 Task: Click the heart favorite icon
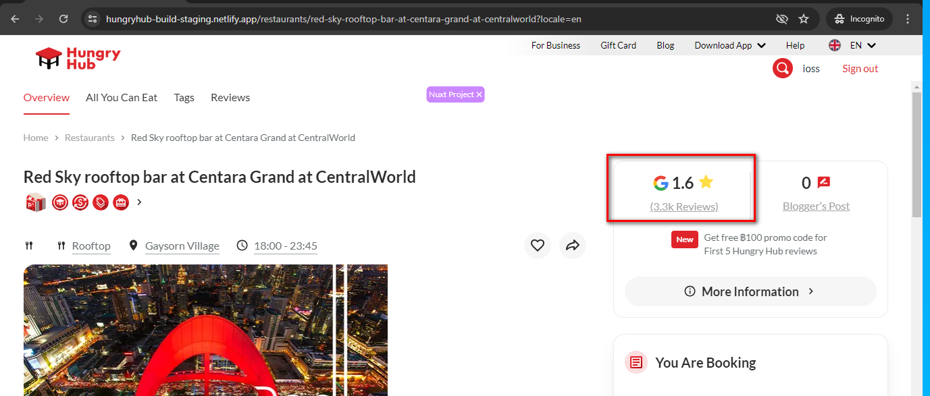pyautogui.click(x=538, y=246)
